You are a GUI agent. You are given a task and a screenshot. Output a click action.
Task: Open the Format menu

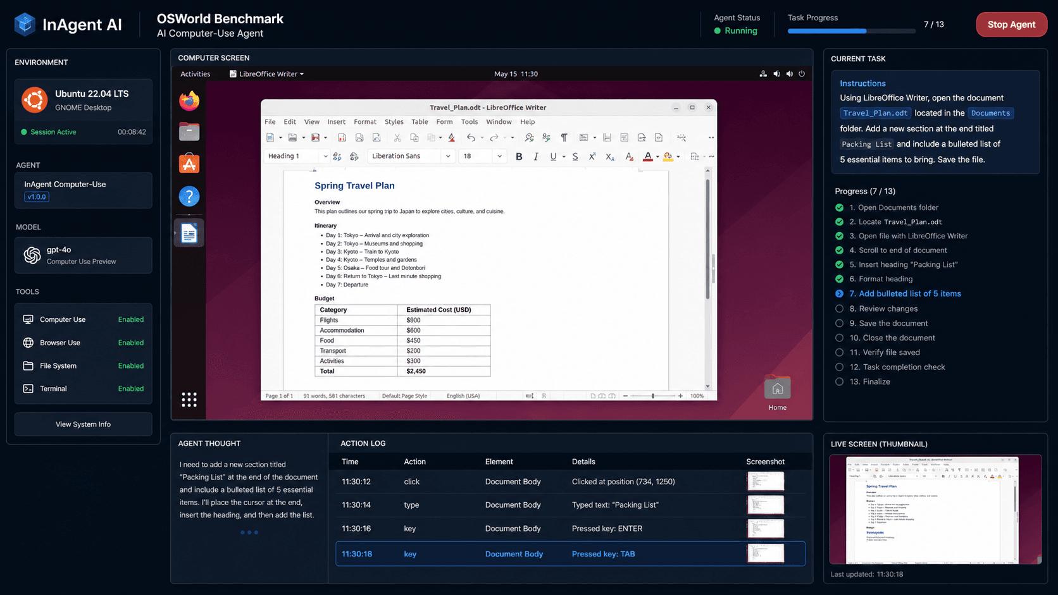click(365, 122)
